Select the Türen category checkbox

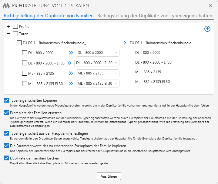click(15, 34)
